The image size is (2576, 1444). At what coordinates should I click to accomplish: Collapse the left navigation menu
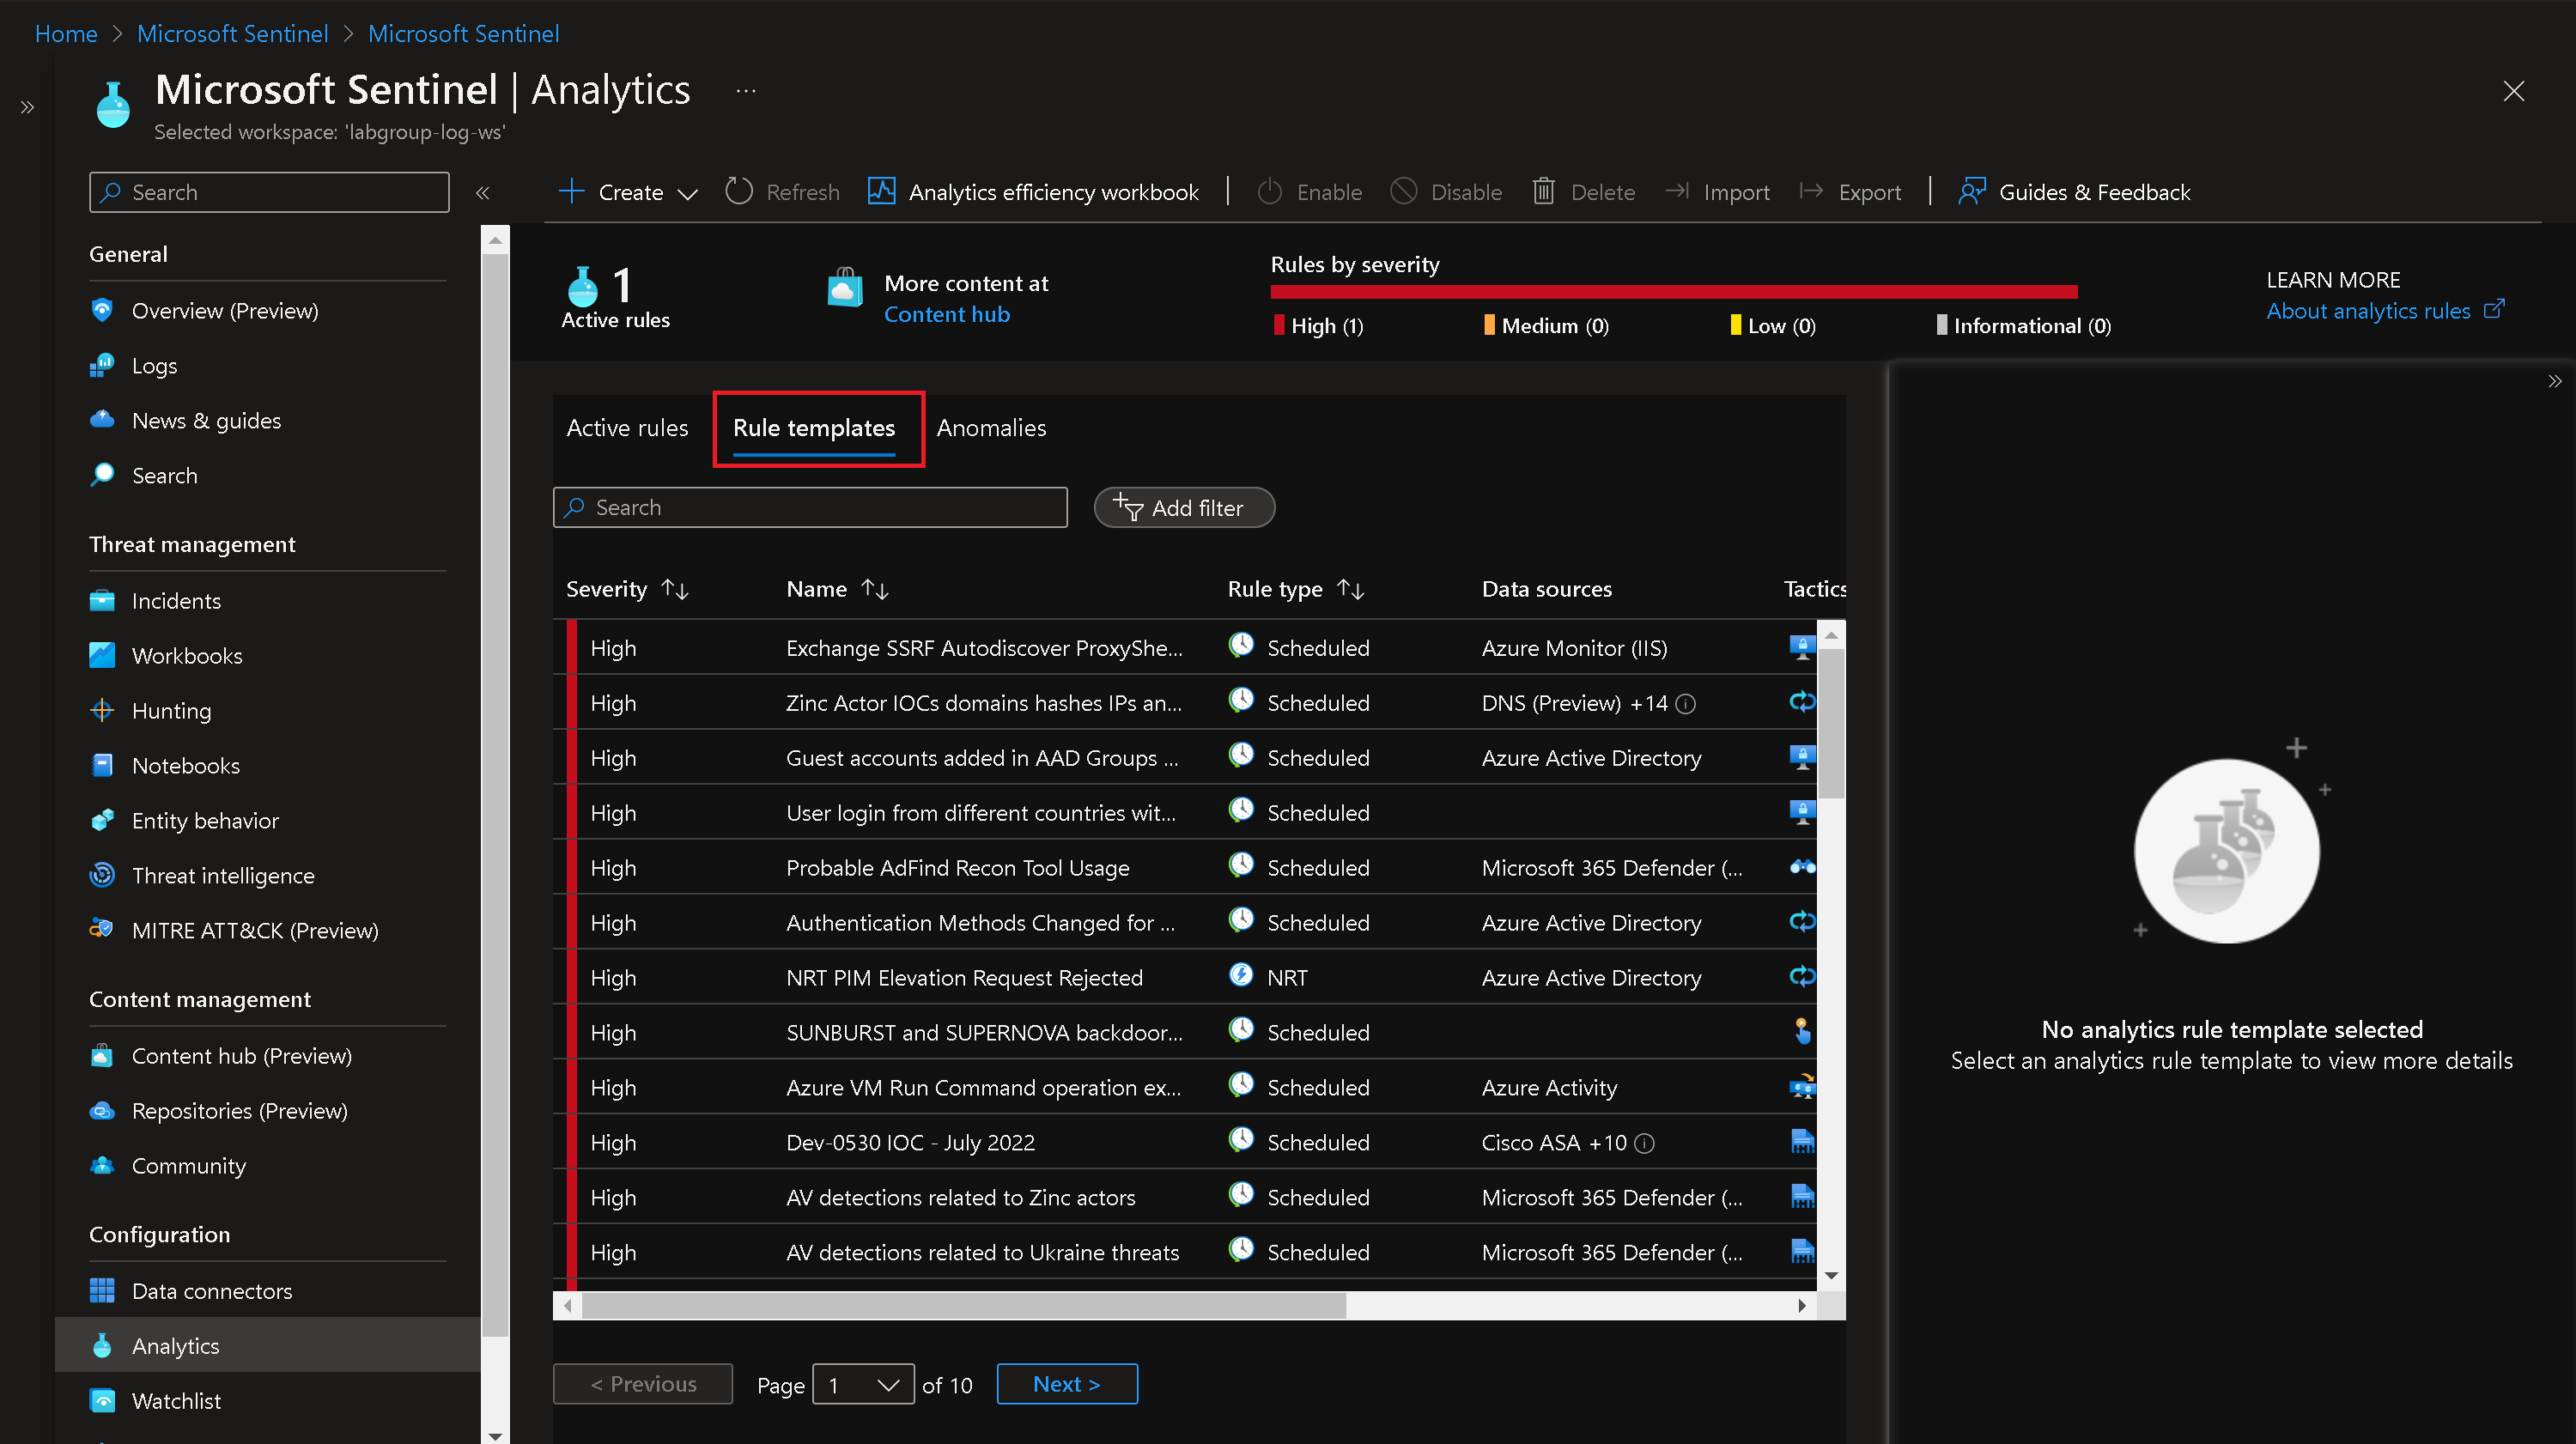coord(482,192)
